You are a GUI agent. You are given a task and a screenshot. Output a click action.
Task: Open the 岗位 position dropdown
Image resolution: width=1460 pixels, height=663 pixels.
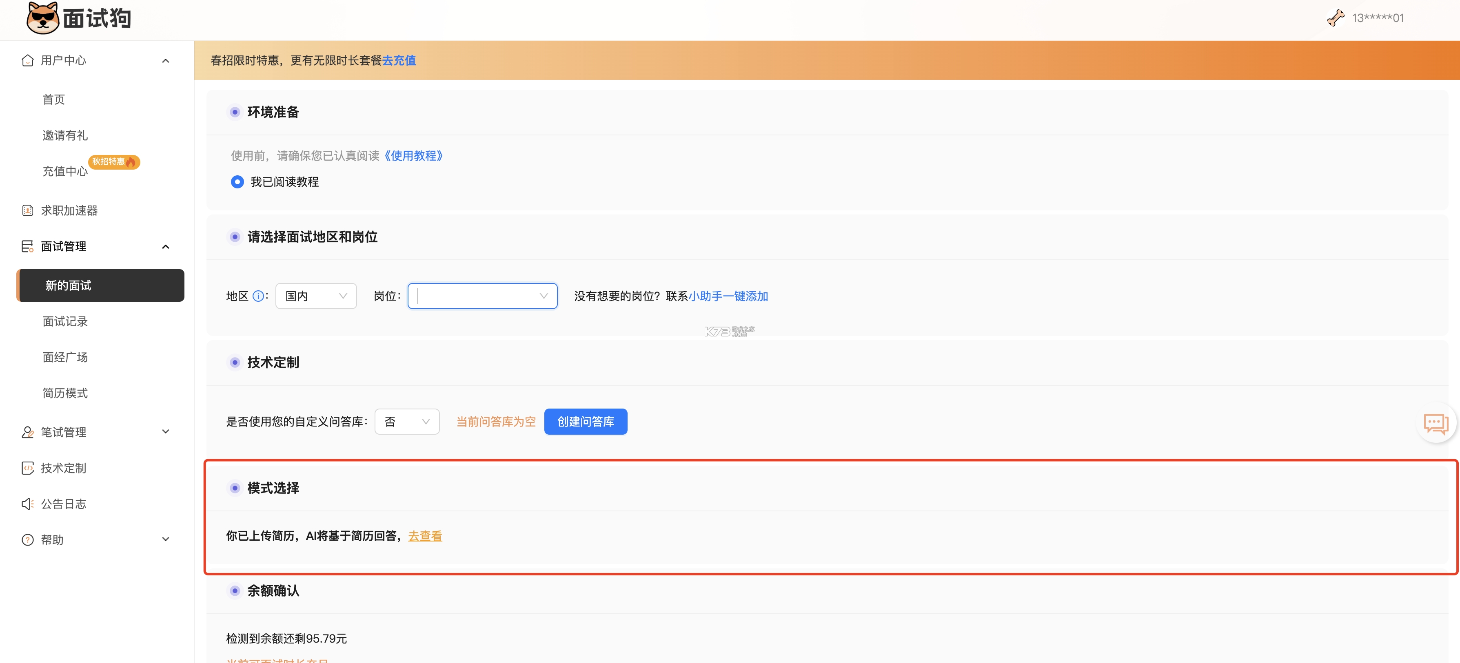coord(482,296)
